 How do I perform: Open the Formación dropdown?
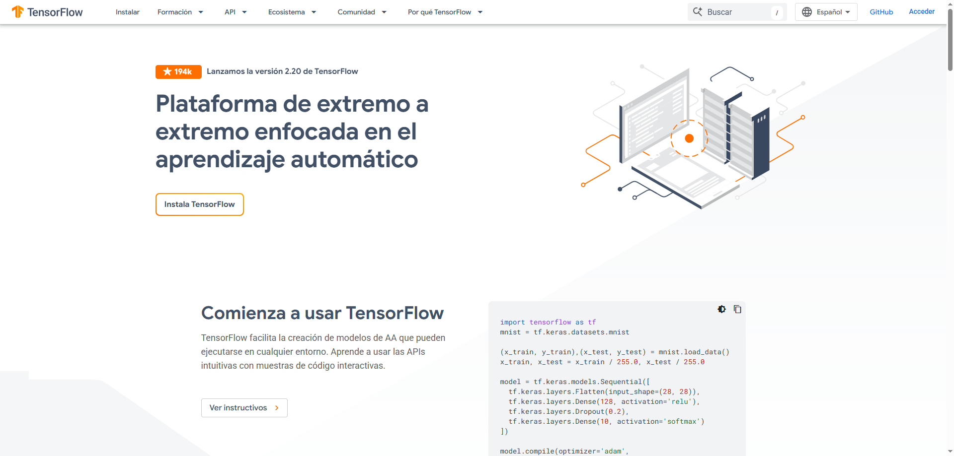(x=180, y=12)
